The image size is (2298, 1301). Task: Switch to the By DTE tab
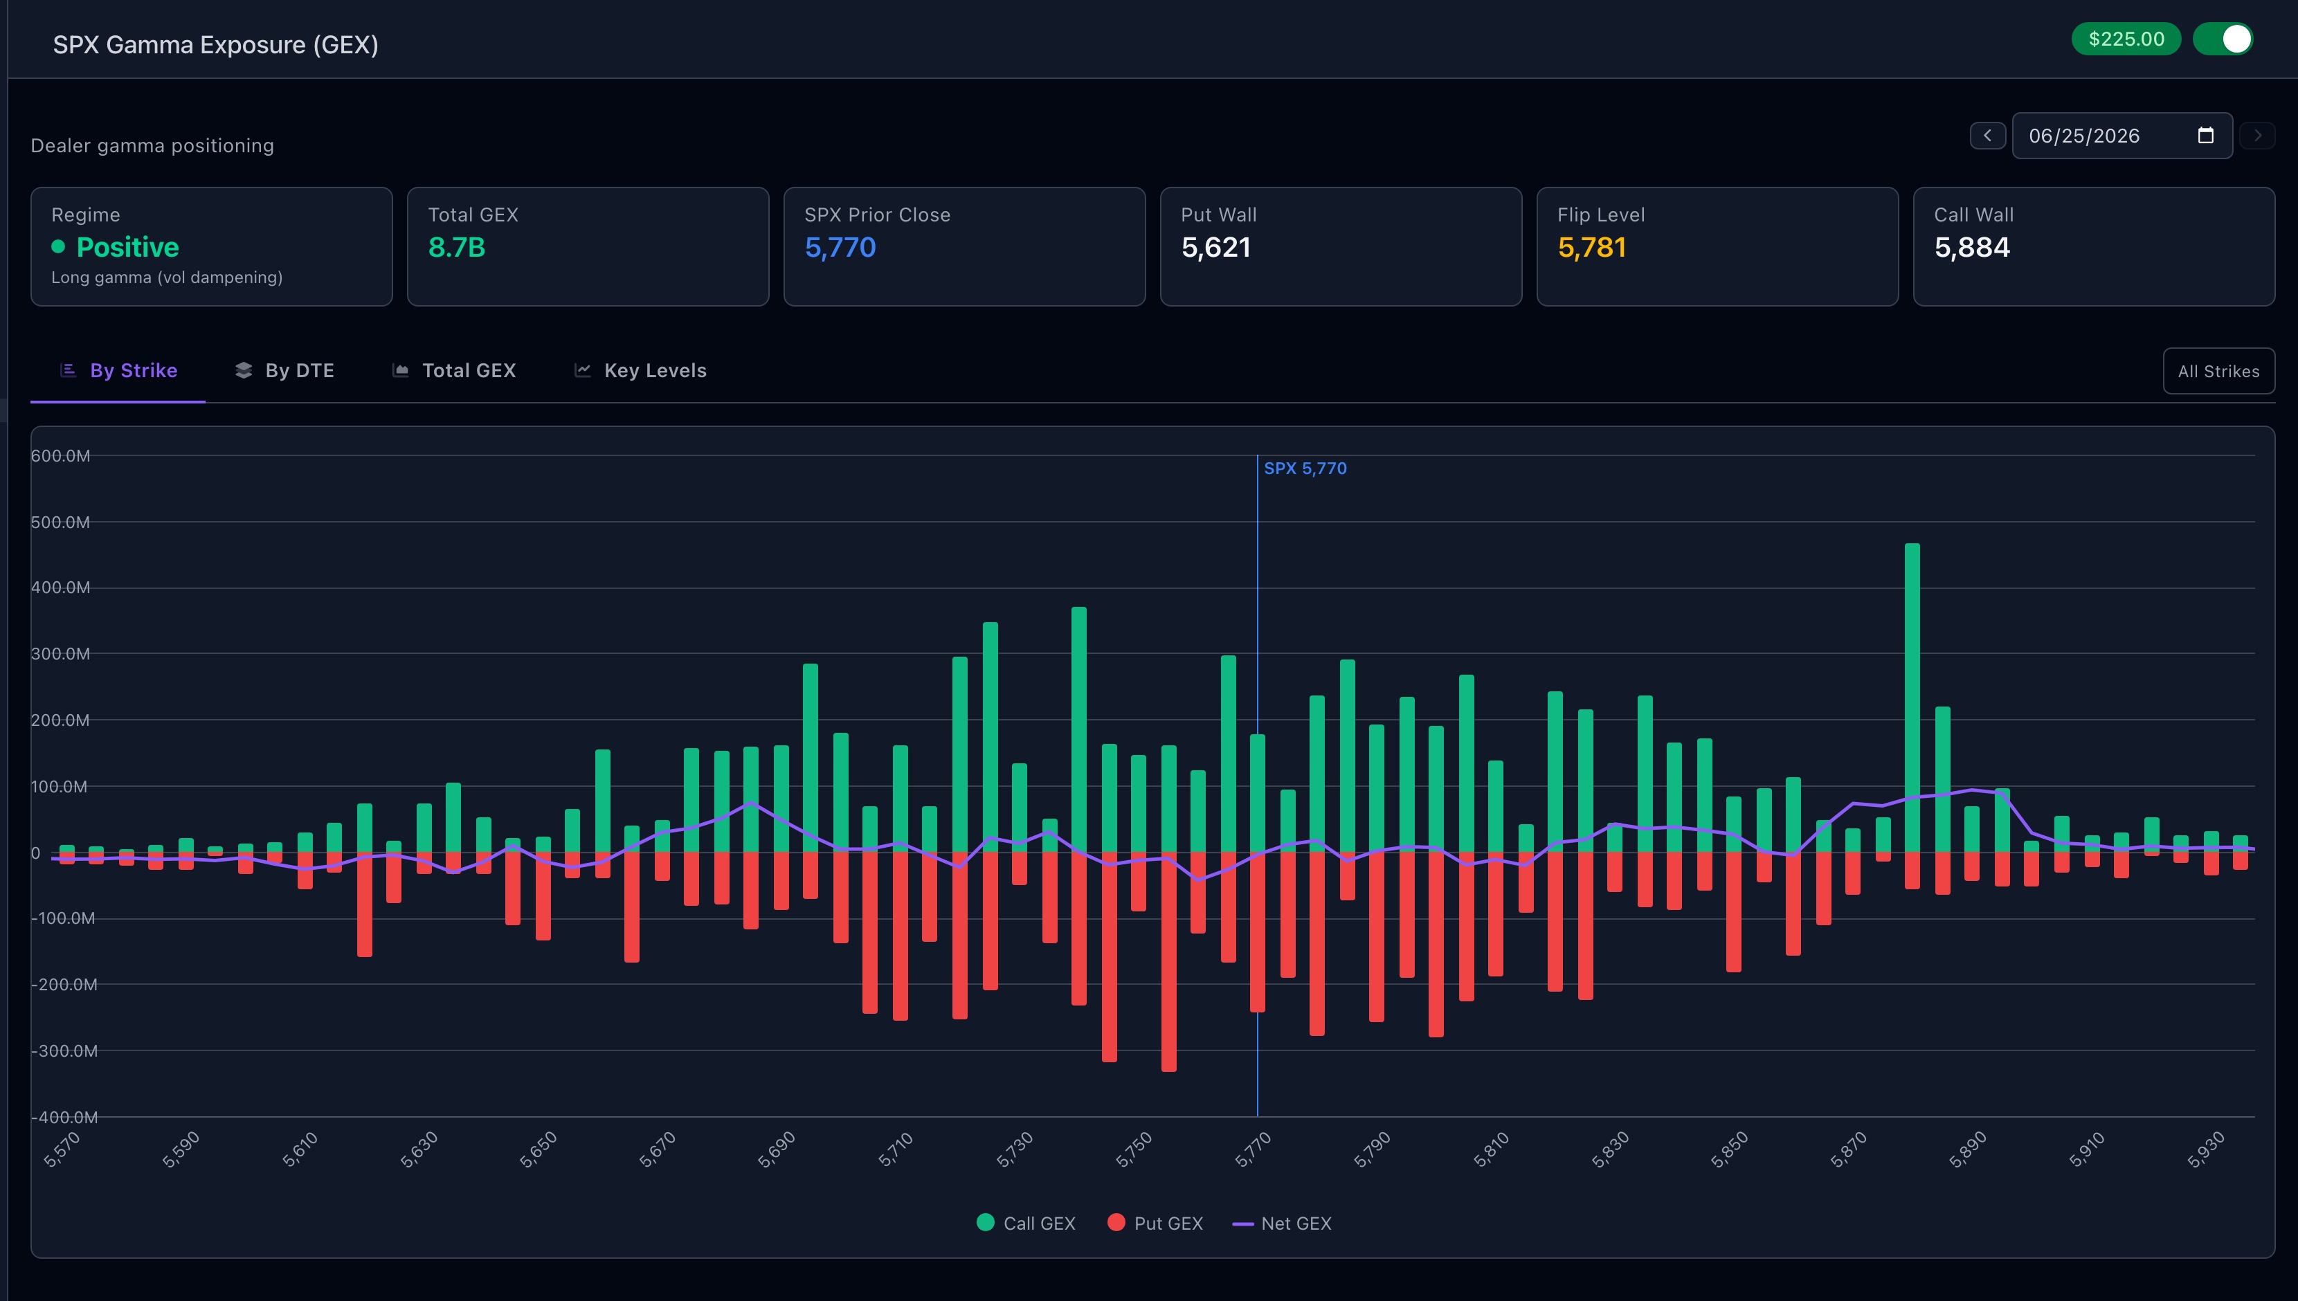(x=284, y=371)
